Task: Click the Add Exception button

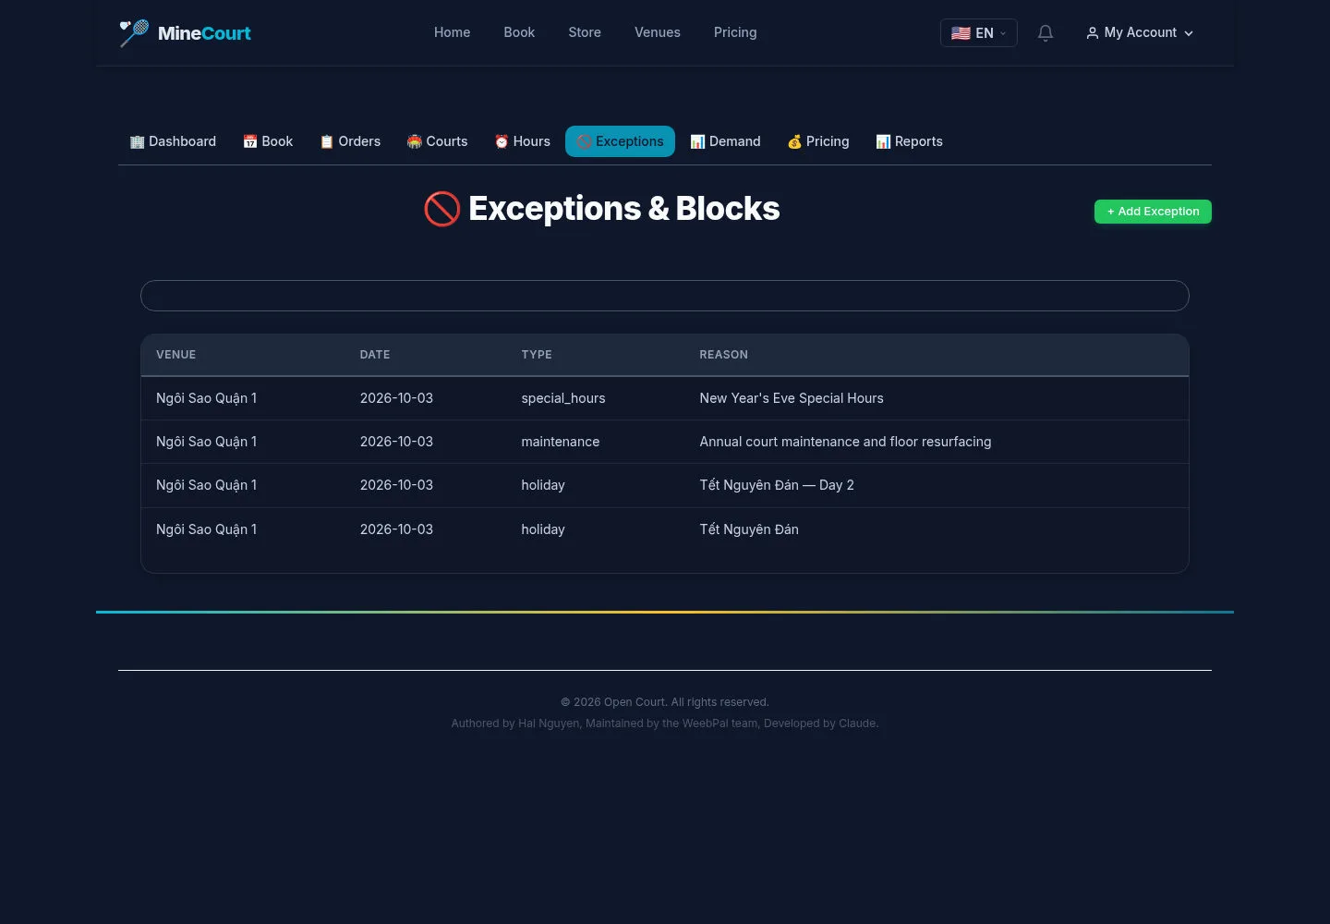Action: point(1153,212)
